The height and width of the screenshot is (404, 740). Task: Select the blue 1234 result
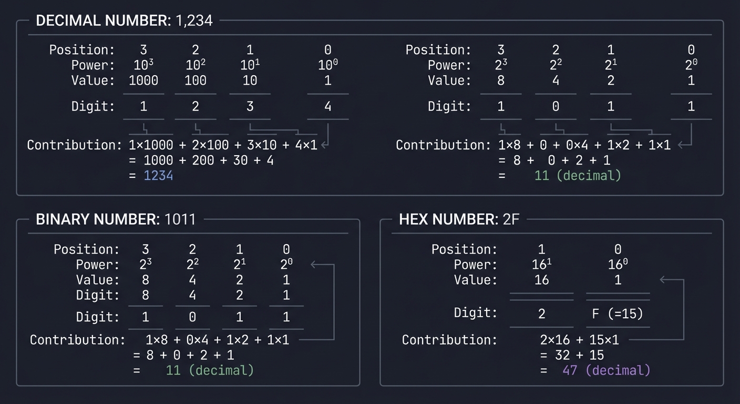[158, 176]
